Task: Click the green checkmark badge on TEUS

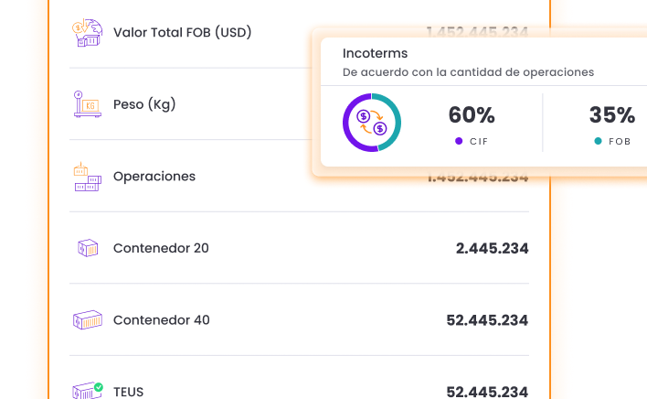Action: click(x=98, y=387)
